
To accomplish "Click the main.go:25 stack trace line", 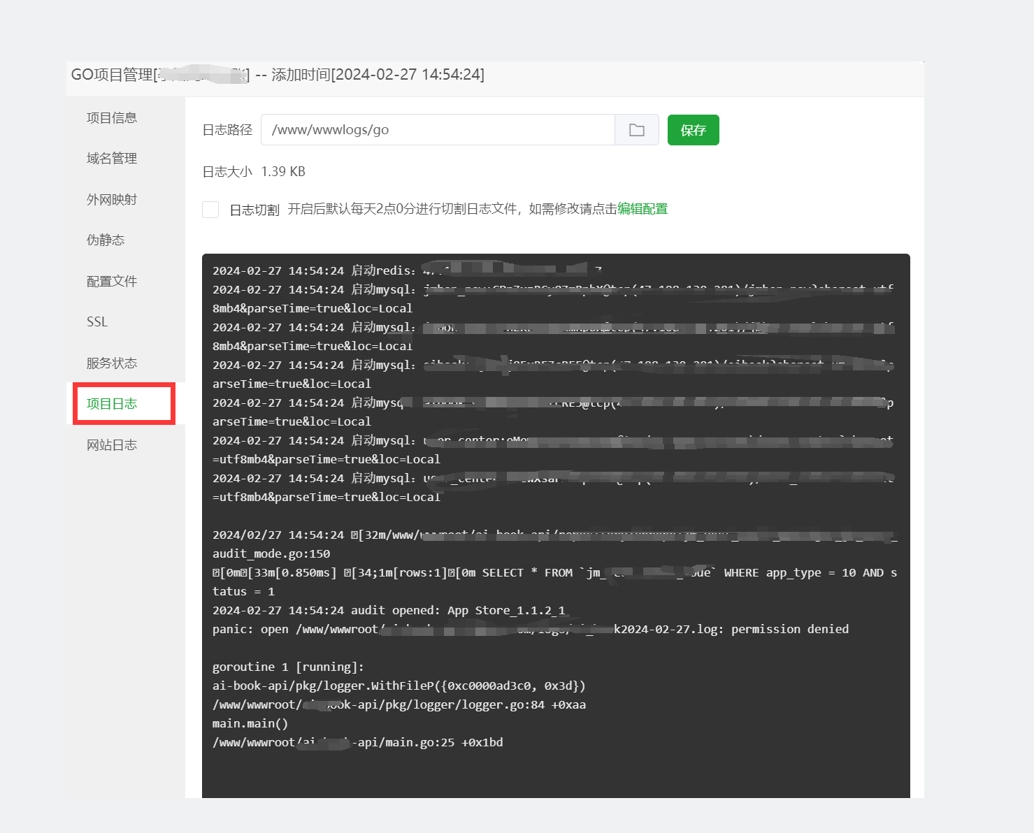I will 358,742.
